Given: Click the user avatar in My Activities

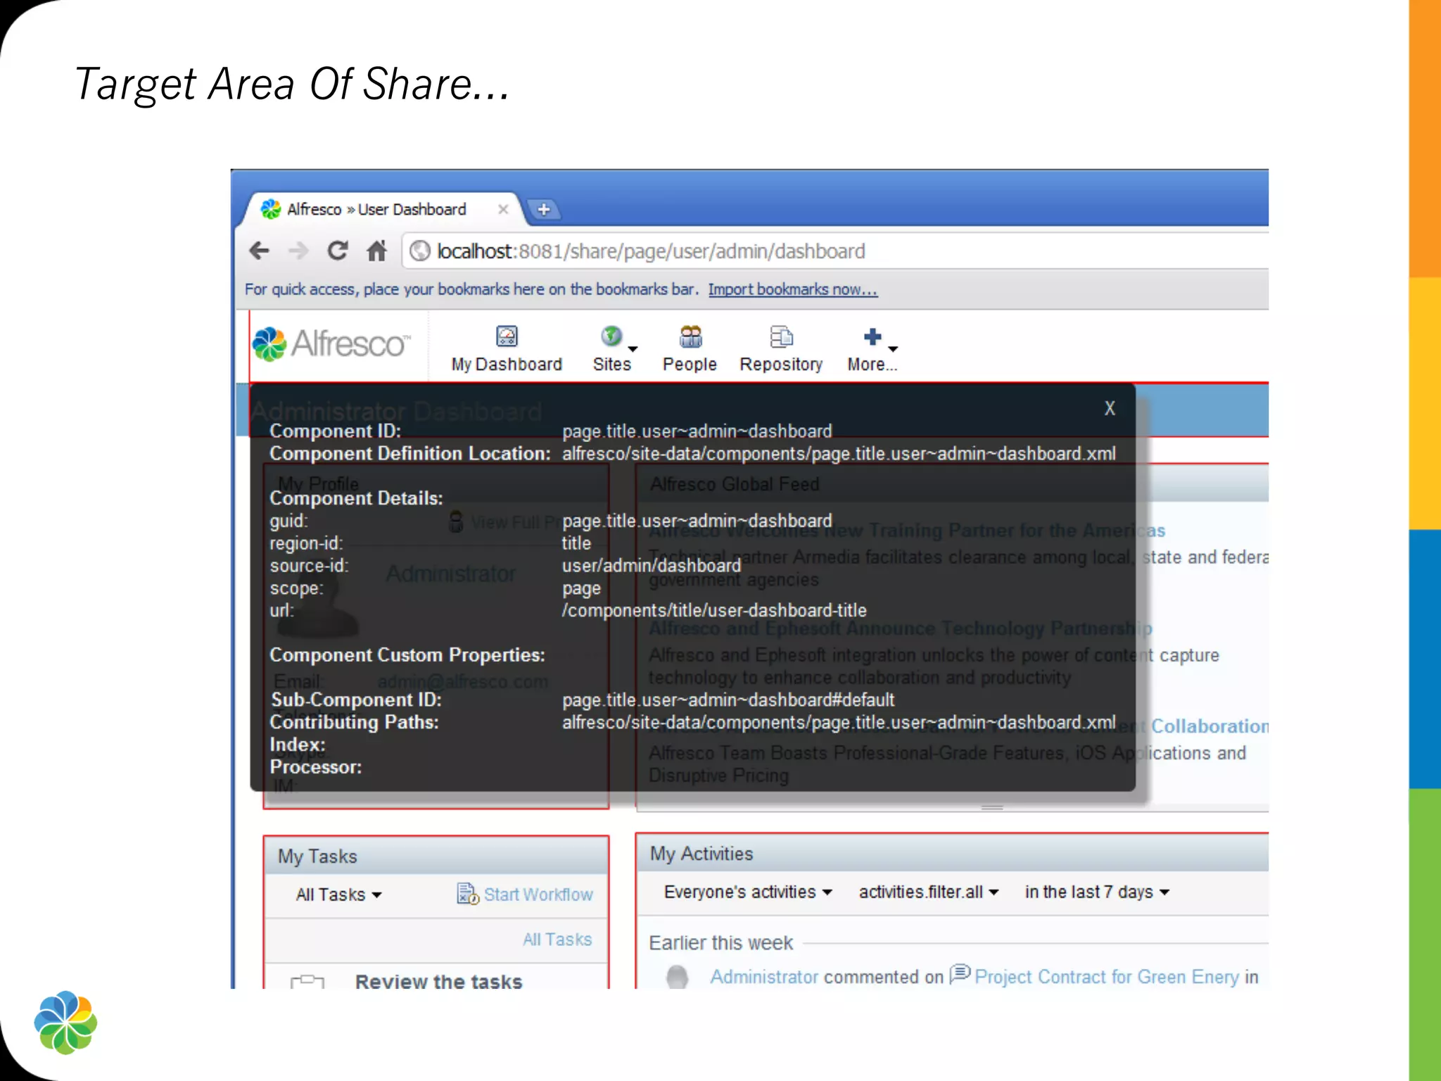Looking at the screenshot, I should (x=677, y=977).
